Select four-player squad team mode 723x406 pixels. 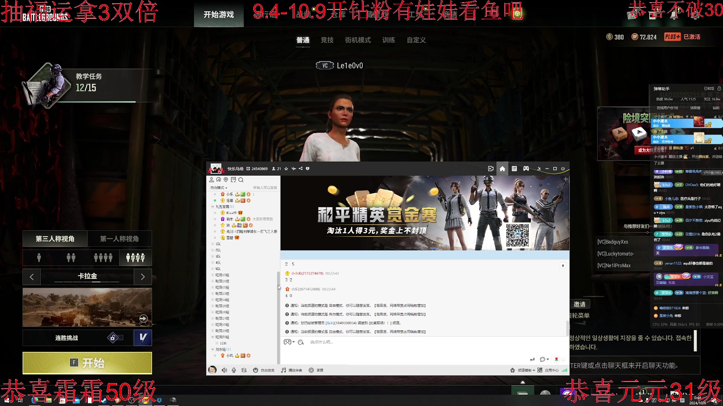click(x=103, y=258)
